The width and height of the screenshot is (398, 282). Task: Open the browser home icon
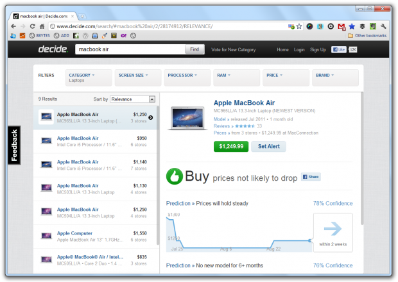pyautogui.click(x=42, y=26)
